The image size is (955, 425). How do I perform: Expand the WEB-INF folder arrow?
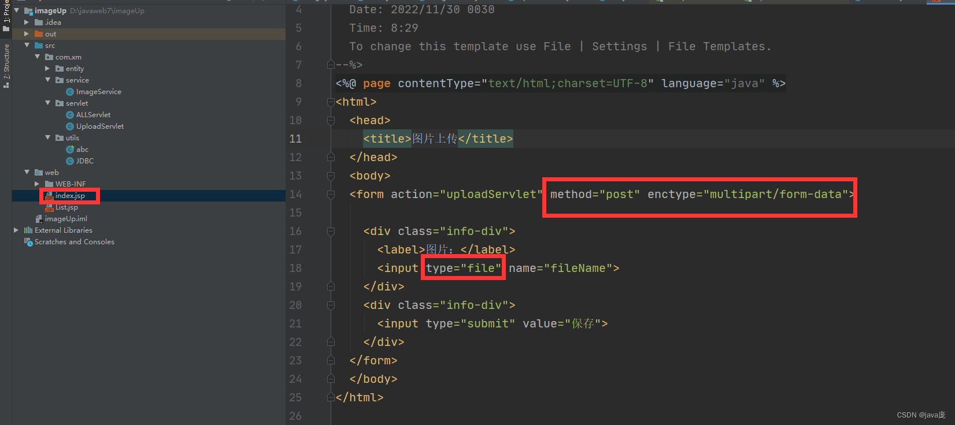pyautogui.click(x=37, y=184)
